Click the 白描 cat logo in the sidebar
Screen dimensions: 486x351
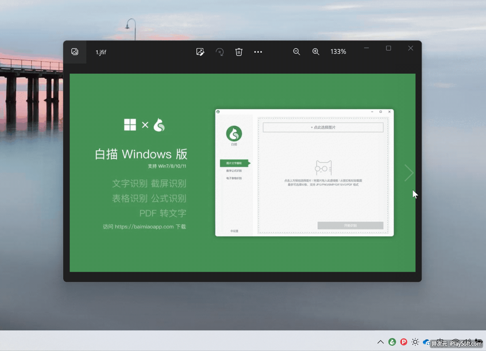(x=234, y=134)
